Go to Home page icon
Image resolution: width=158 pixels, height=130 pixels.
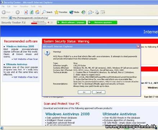[37, 12]
